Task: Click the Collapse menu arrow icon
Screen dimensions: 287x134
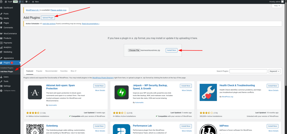Action: click(1, 91)
